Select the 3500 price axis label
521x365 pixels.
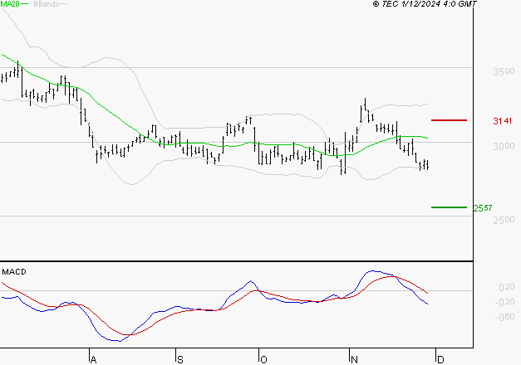[502, 73]
